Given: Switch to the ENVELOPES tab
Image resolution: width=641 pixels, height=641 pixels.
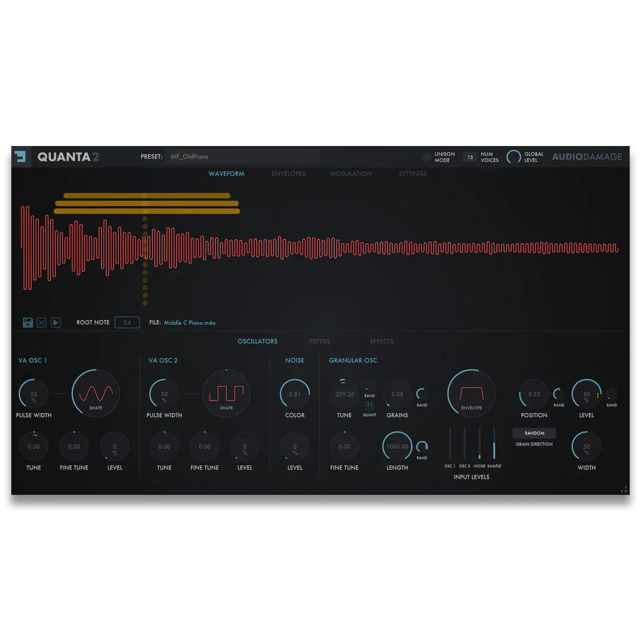Looking at the screenshot, I should (288, 173).
